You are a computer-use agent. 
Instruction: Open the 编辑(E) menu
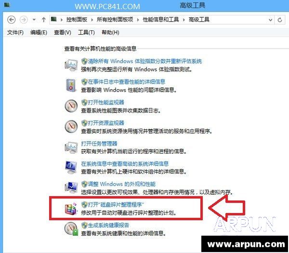[x=39, y=33]
